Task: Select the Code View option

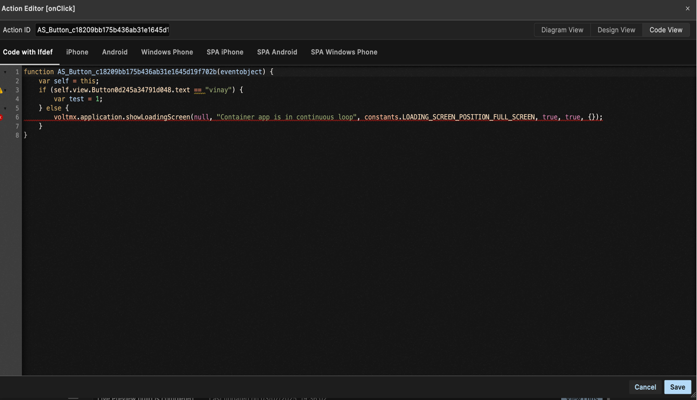Action: click(666, 30)
